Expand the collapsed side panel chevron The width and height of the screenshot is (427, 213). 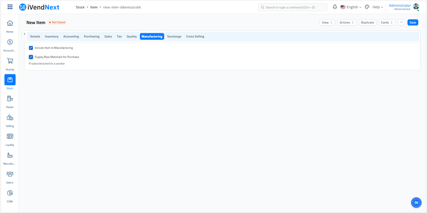25,34
